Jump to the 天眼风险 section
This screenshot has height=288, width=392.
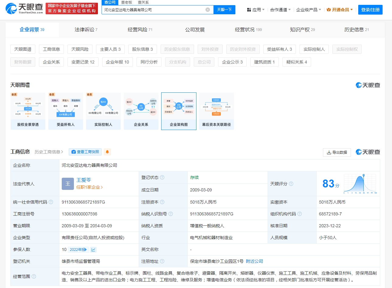click(80, 49)
